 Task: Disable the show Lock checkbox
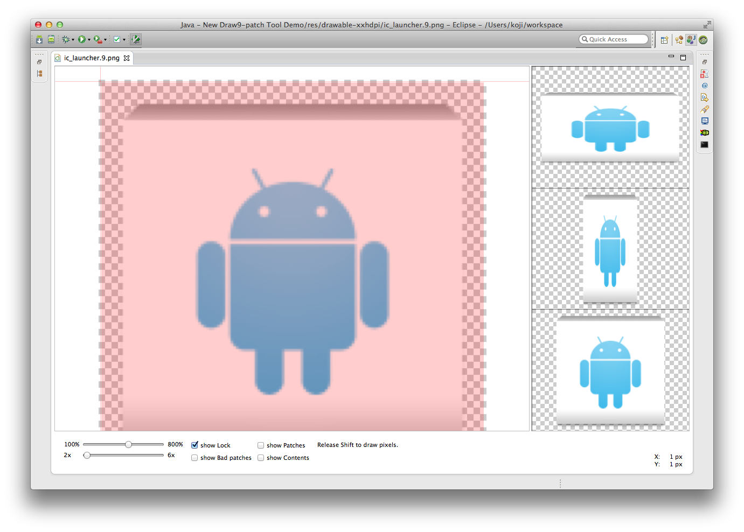[x=194, y=445]
